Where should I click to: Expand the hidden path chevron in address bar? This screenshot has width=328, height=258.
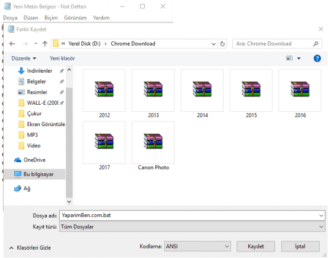[63, 44]
